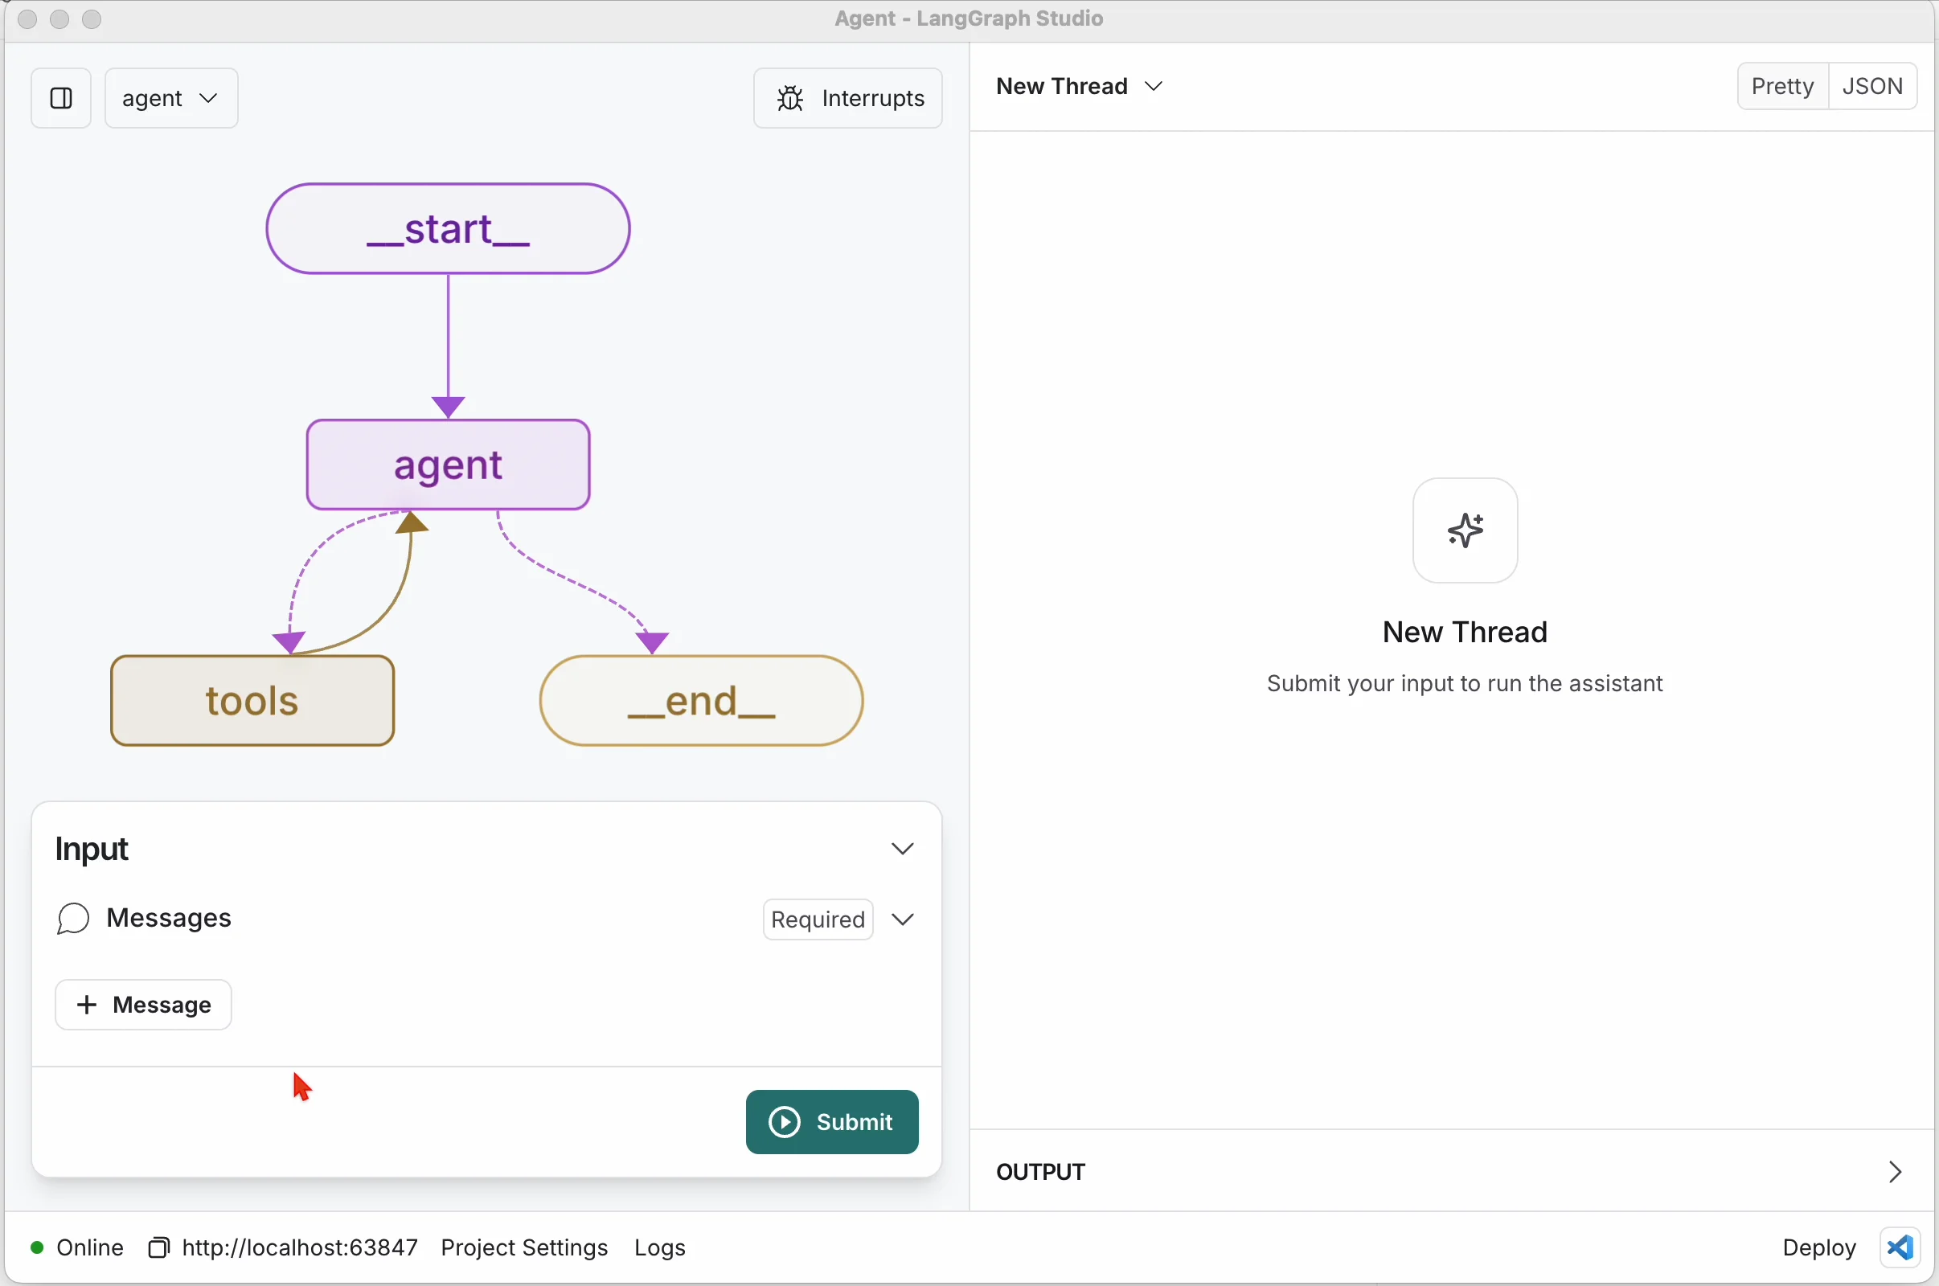Click the green Online status dot
Screen dimensions: 1939x1286
point(37,1247)
